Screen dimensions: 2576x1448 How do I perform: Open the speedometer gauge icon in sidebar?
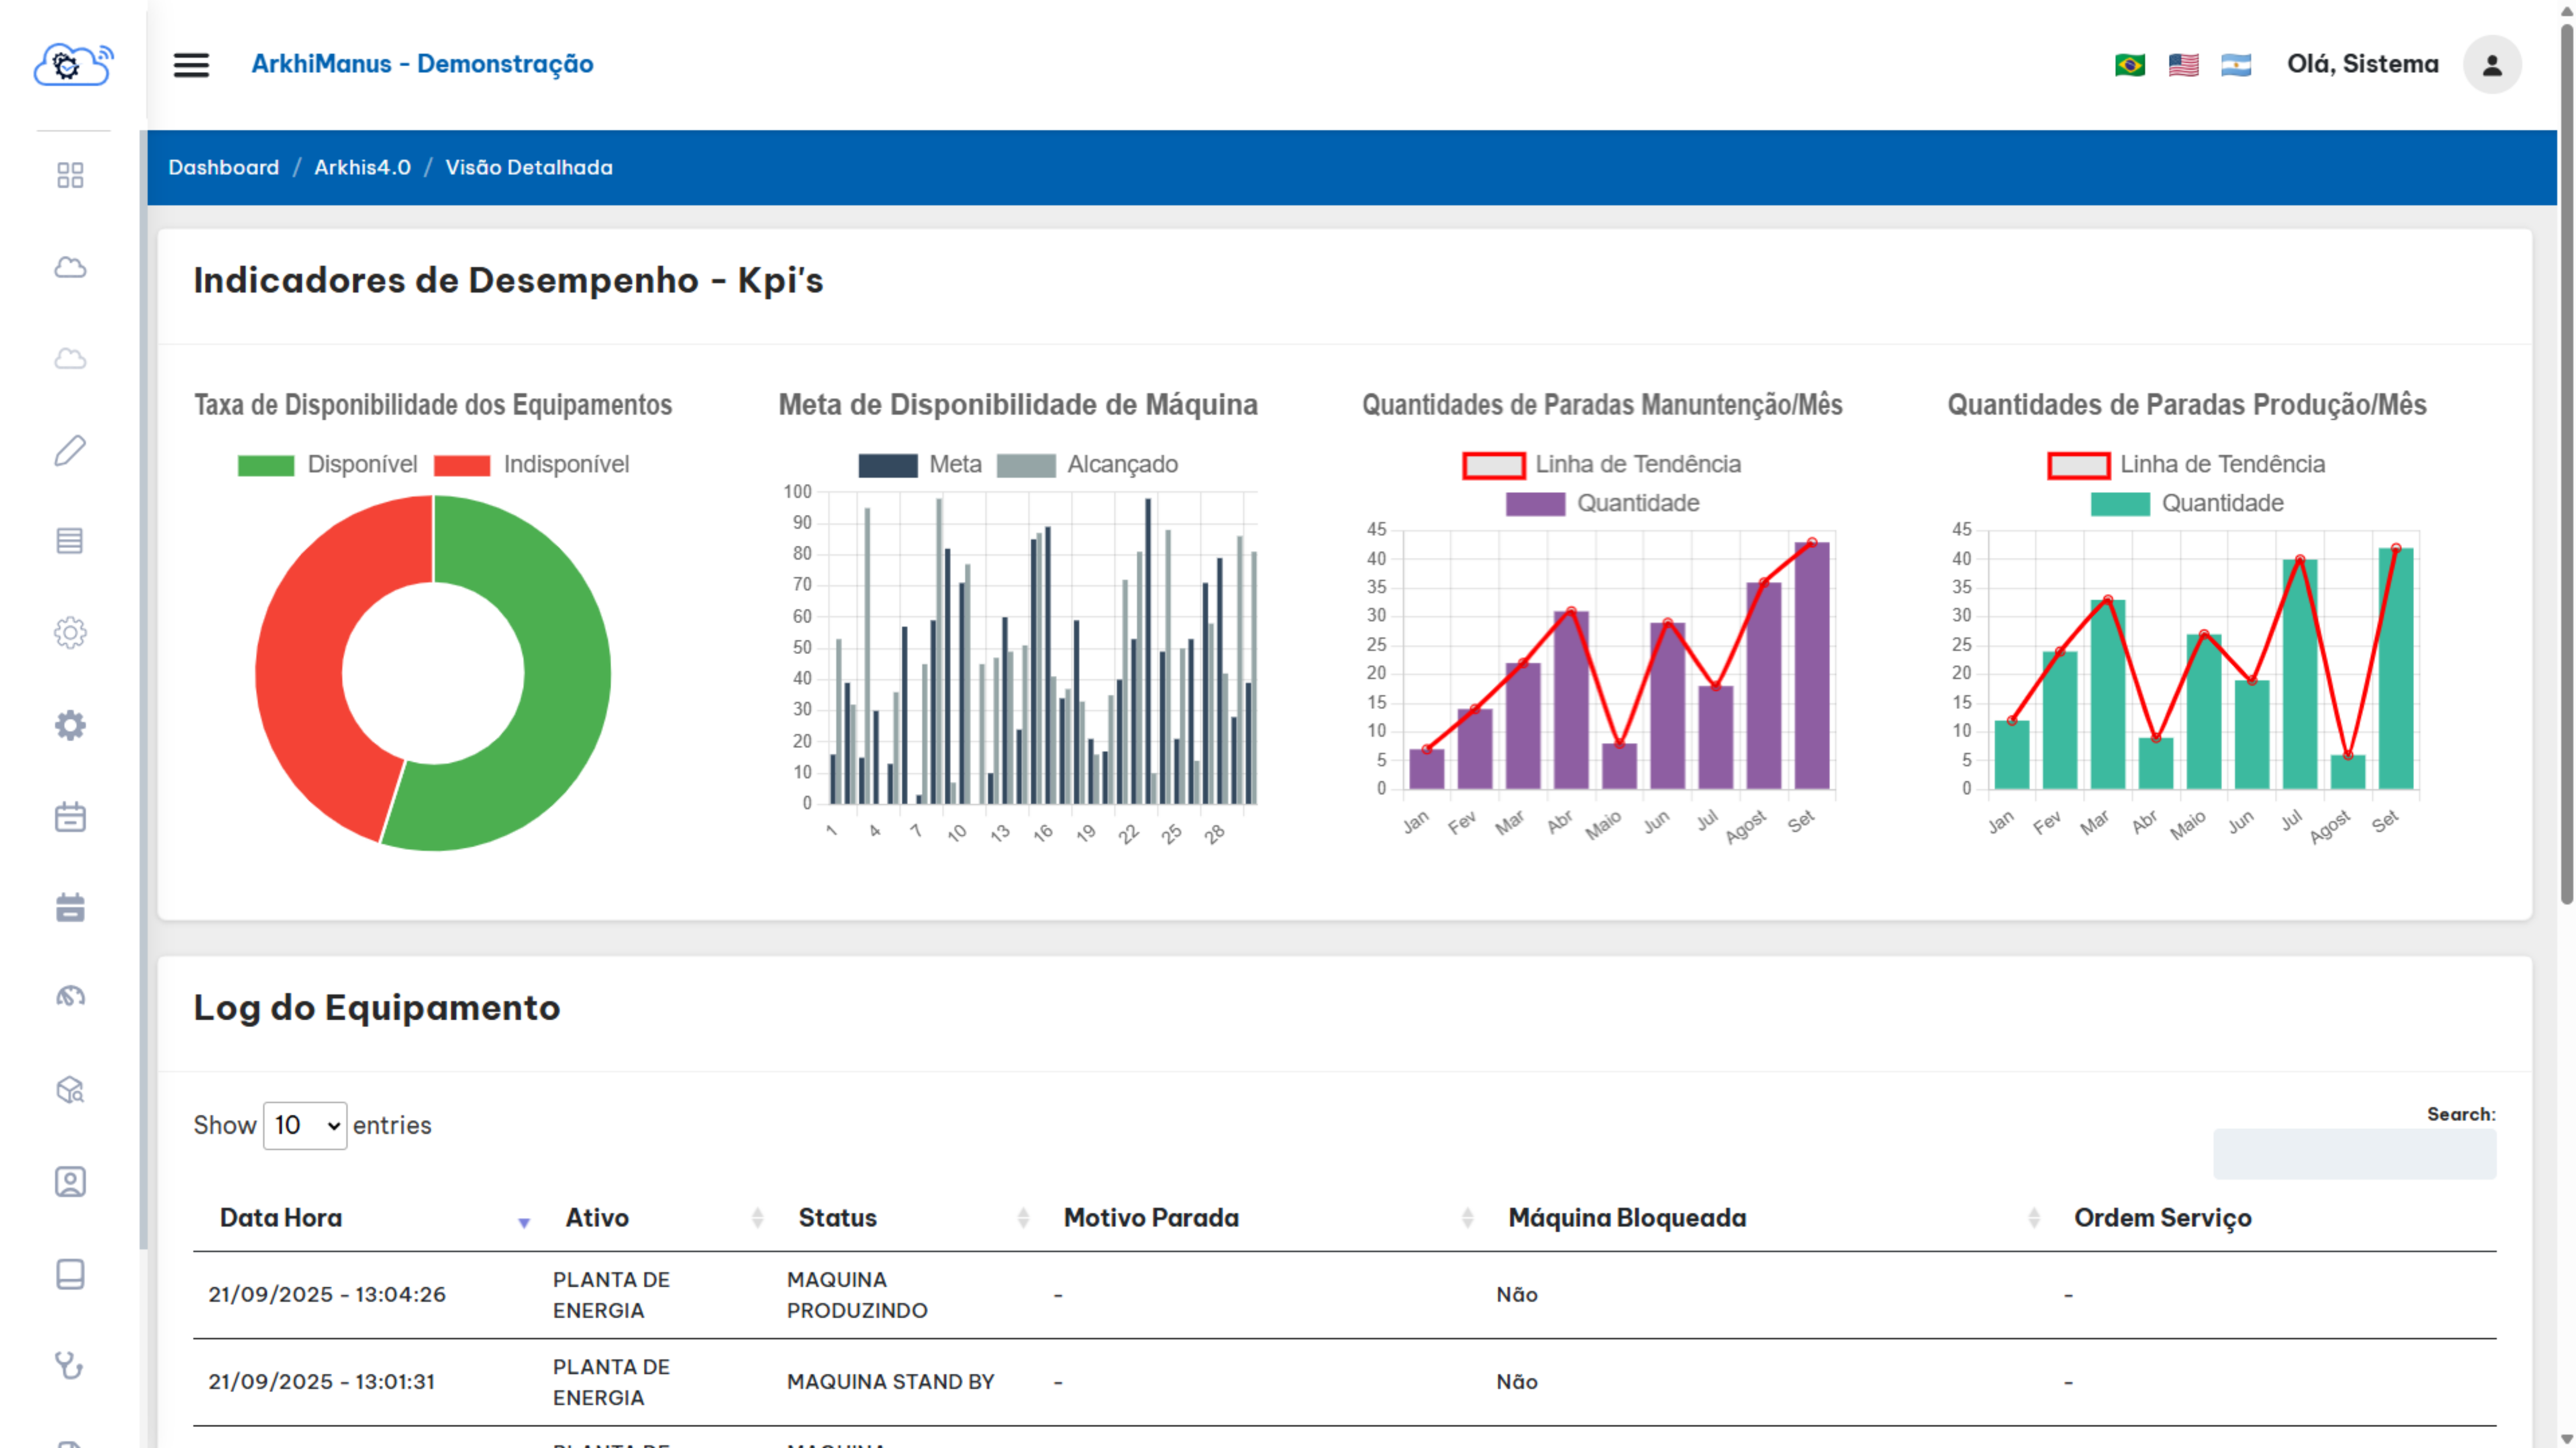70,996
